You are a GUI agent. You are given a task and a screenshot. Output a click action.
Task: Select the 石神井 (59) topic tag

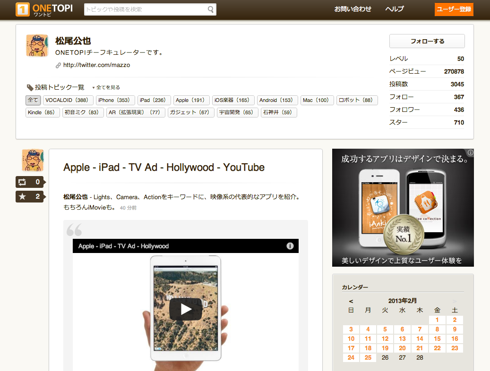click(279, 112)
